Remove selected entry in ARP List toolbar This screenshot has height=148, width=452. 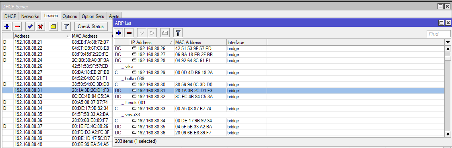[x=129, y=33]
